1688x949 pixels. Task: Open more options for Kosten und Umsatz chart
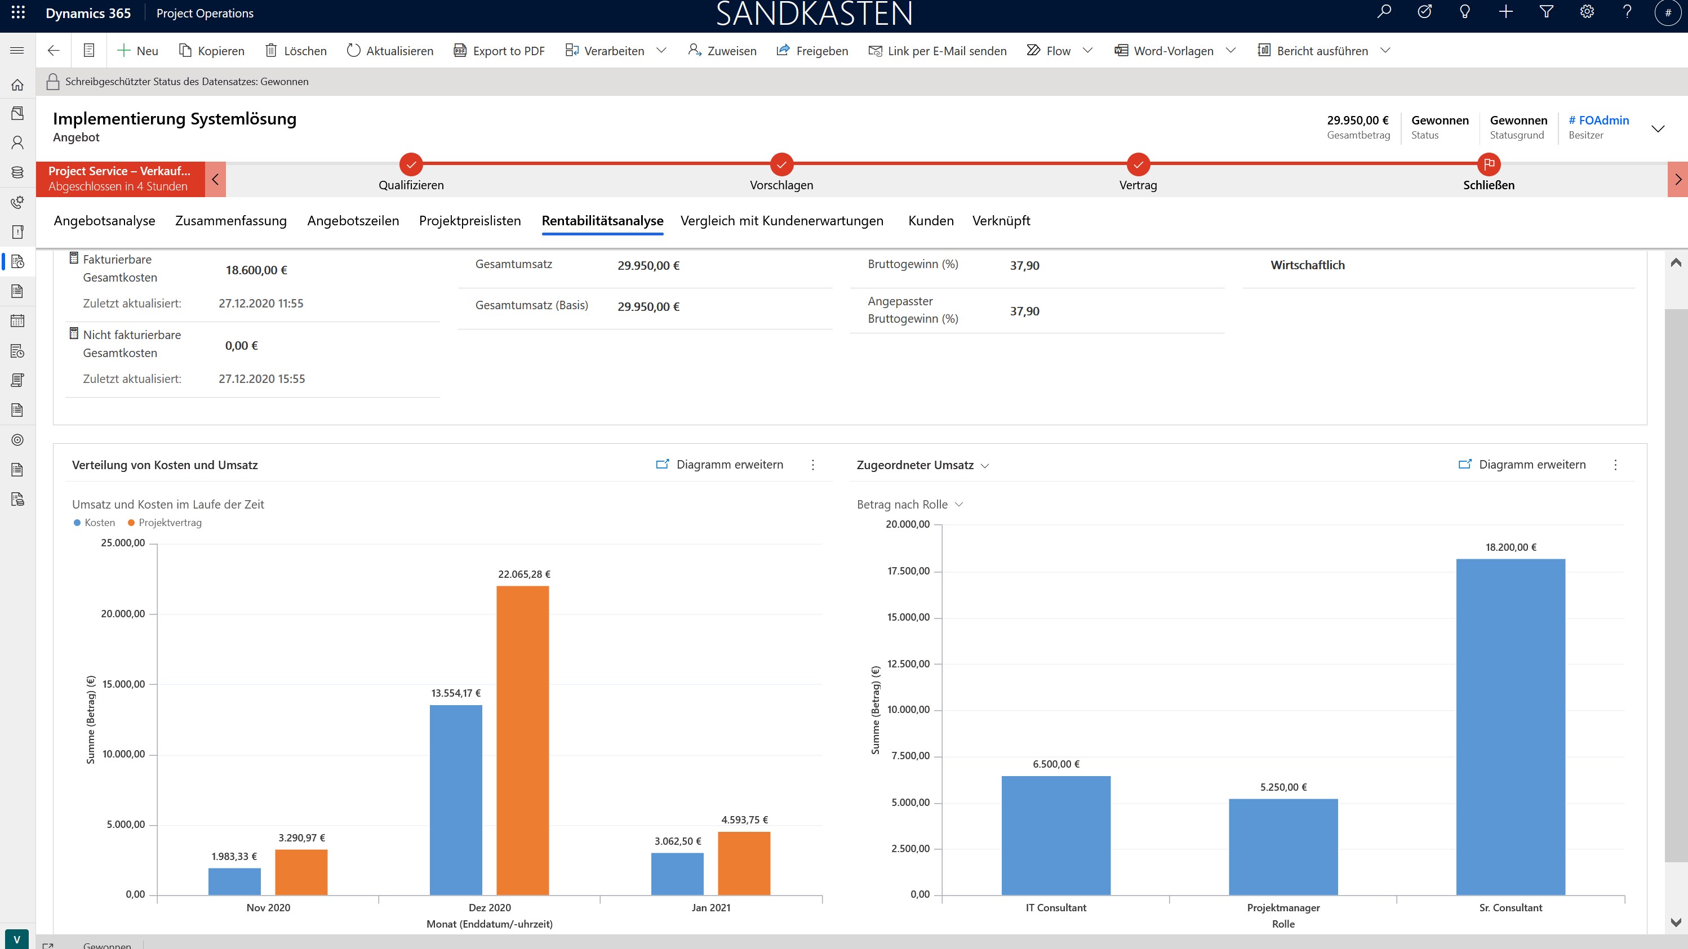coord(813,464)
